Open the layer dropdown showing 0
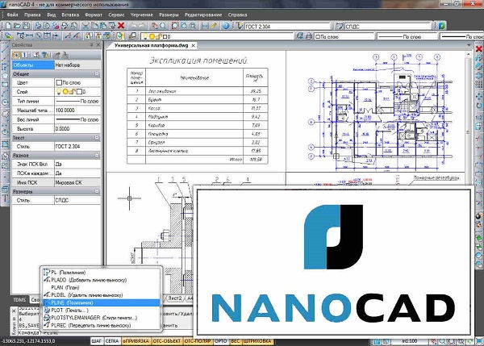 [x=217, y=36]
